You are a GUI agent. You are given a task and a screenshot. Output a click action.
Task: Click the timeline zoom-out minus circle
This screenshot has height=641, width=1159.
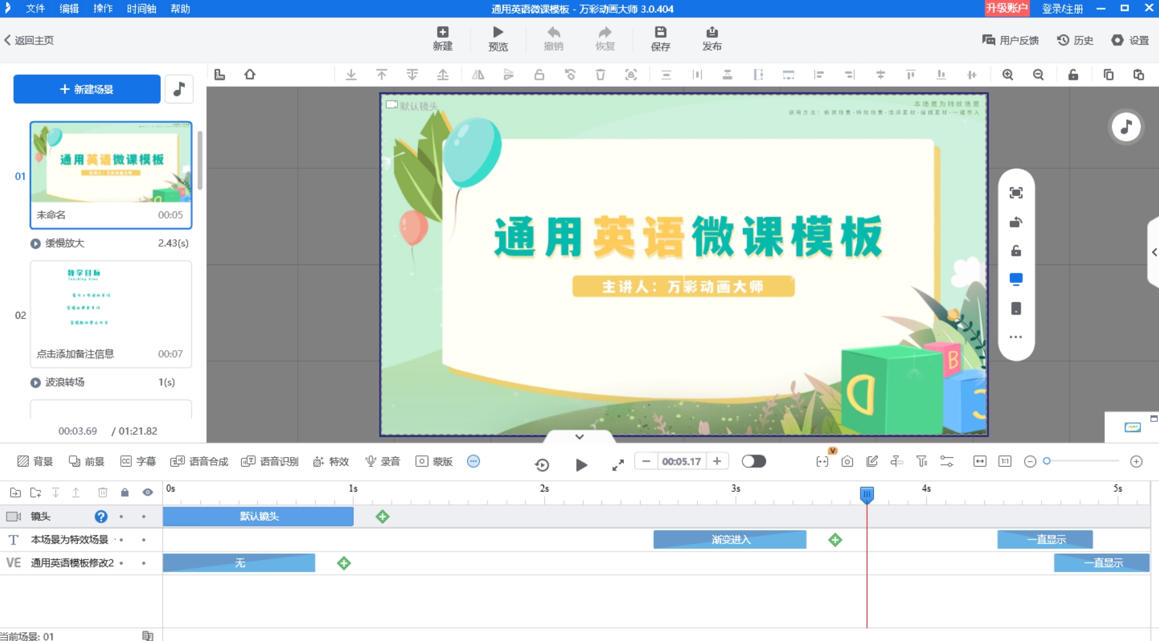click(1030, 462)
